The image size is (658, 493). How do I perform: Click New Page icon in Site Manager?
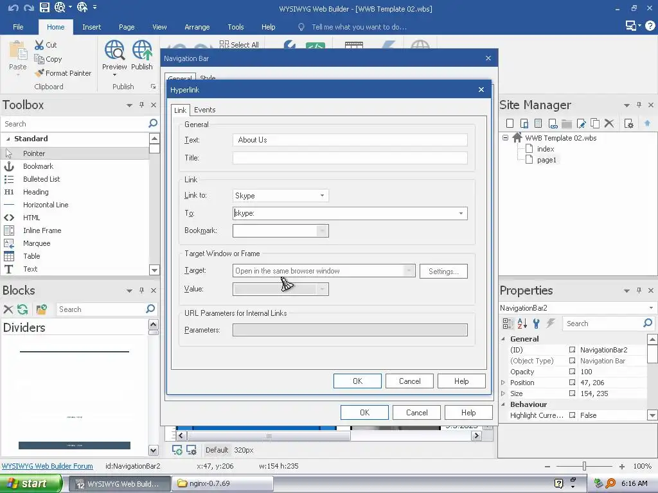pyautogui.click(x=510, y=123)
